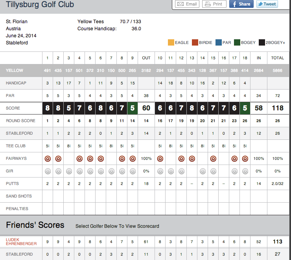
Task: Toggle the GIR circle for hole 3
Action: click(x=69, y=171)
